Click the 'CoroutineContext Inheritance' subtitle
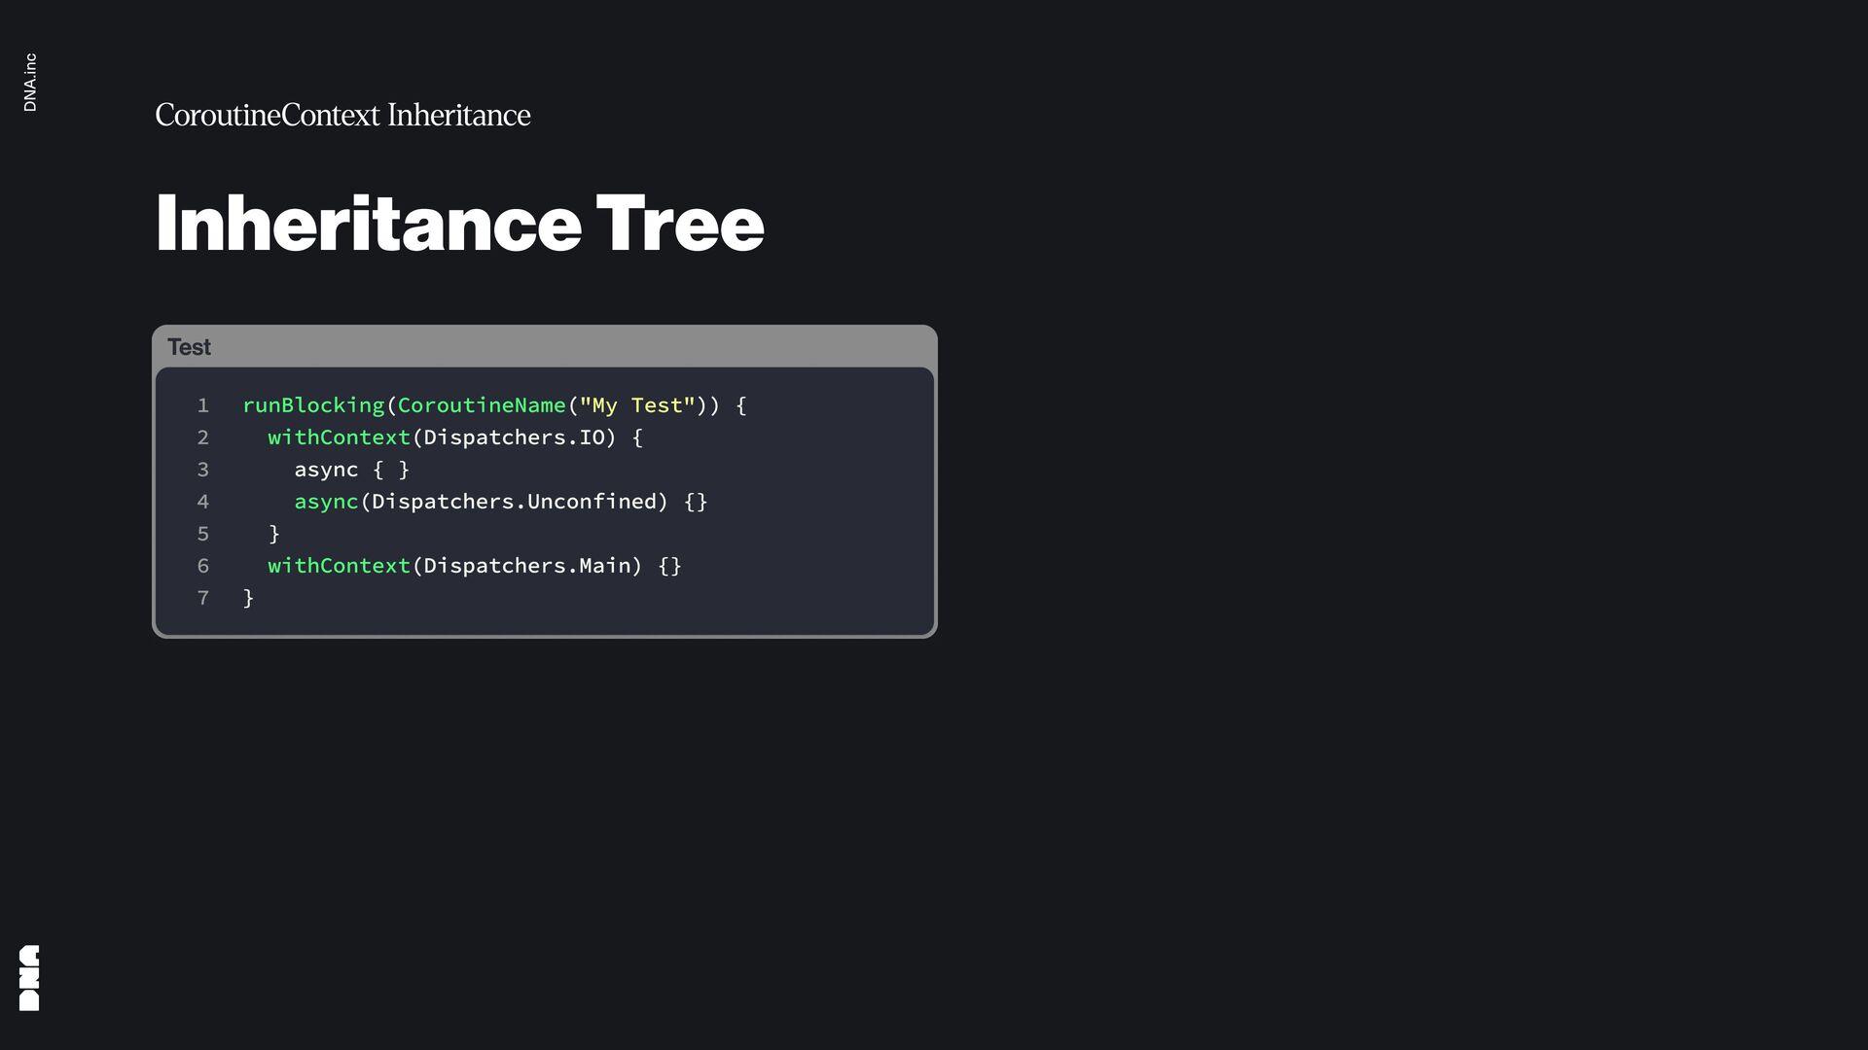The width and height of the screenshot is (1868, 1050). tap(342, 115)
